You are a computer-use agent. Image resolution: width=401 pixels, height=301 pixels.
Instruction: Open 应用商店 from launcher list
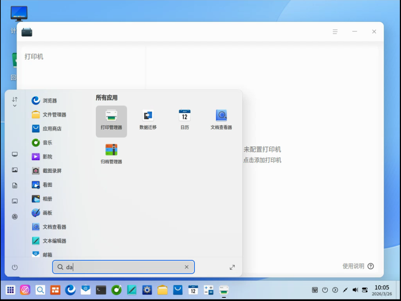47,128
